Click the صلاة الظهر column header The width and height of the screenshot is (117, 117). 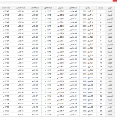point(48,8)
